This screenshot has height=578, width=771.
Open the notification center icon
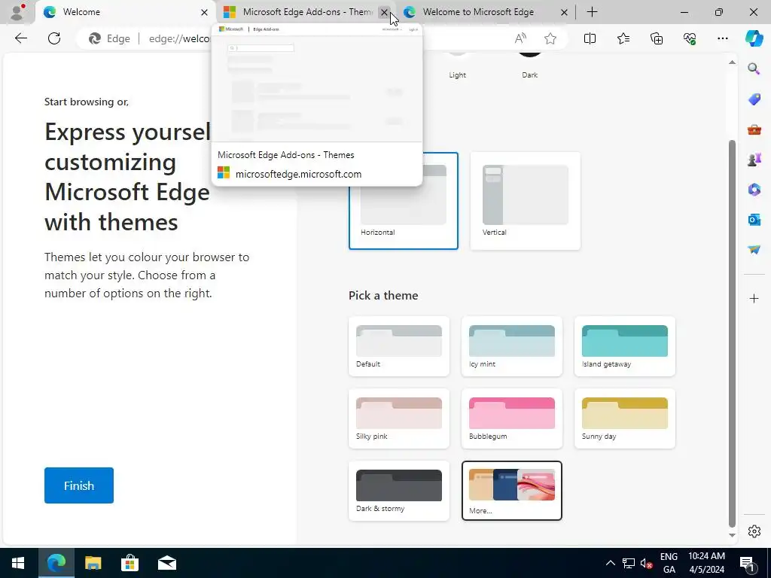tap(748, 563)
